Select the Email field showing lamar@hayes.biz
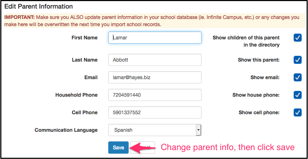The image size is (308, 159). [155, 77]
